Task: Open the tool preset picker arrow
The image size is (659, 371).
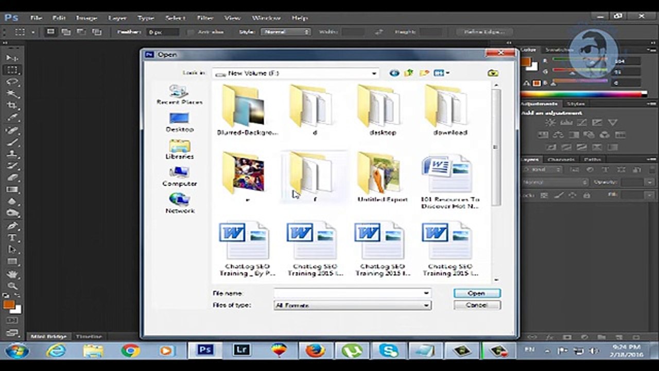Action: coord(33,32)
